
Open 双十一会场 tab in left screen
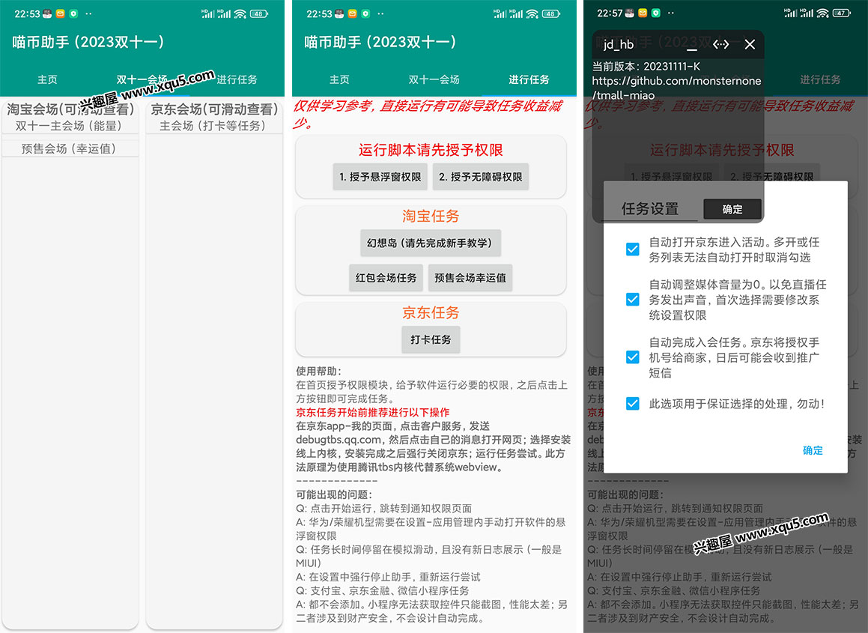[142, 79]
